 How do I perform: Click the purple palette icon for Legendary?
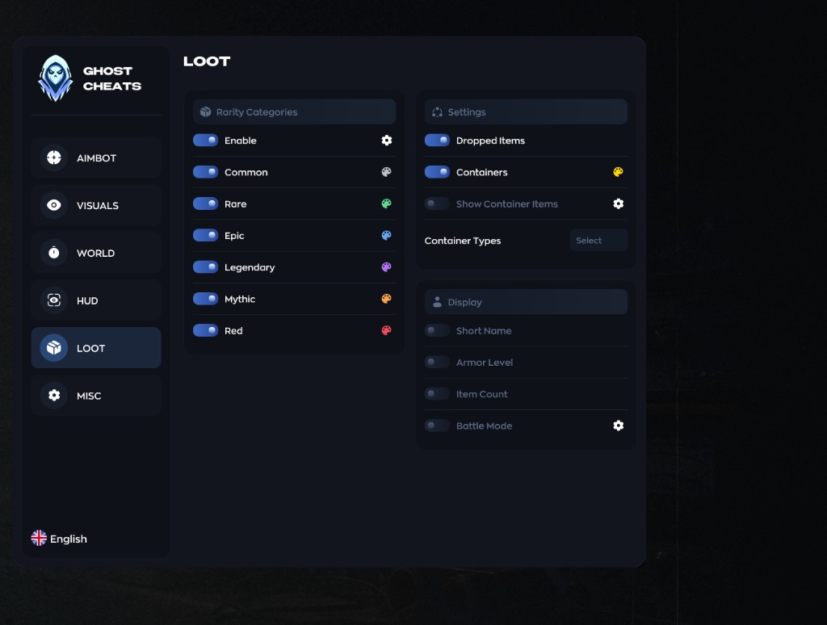386,267
